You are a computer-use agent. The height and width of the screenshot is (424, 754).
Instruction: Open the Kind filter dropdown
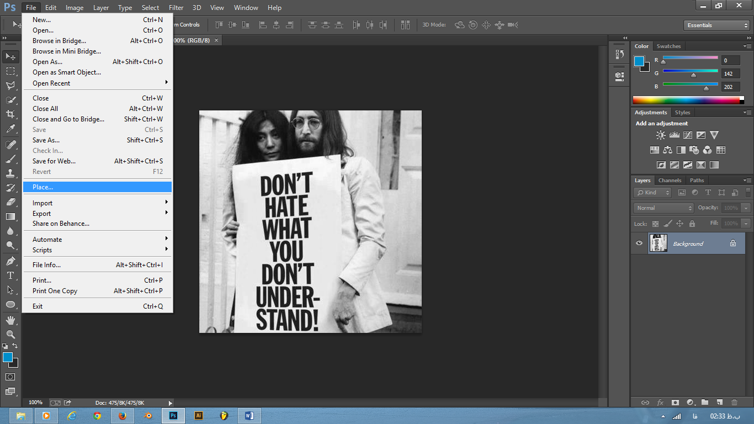point(652,193)
